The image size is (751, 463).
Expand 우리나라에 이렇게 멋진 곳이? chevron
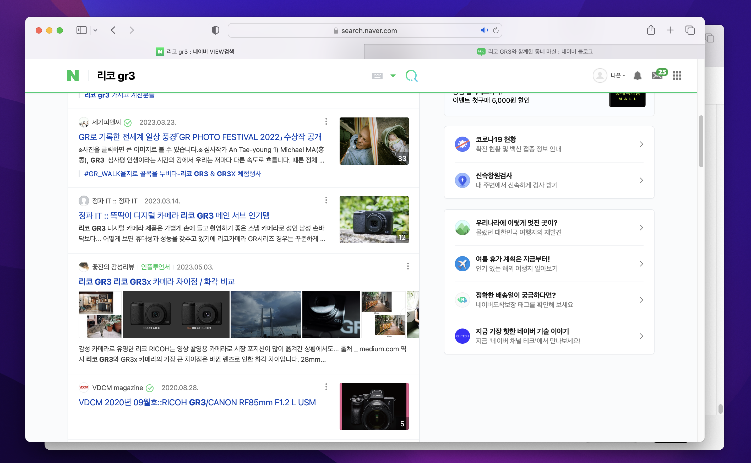(641, 228)
